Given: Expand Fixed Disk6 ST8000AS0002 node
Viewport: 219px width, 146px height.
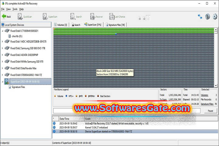Looking at the screenshot, I should (x=2, y=75).
